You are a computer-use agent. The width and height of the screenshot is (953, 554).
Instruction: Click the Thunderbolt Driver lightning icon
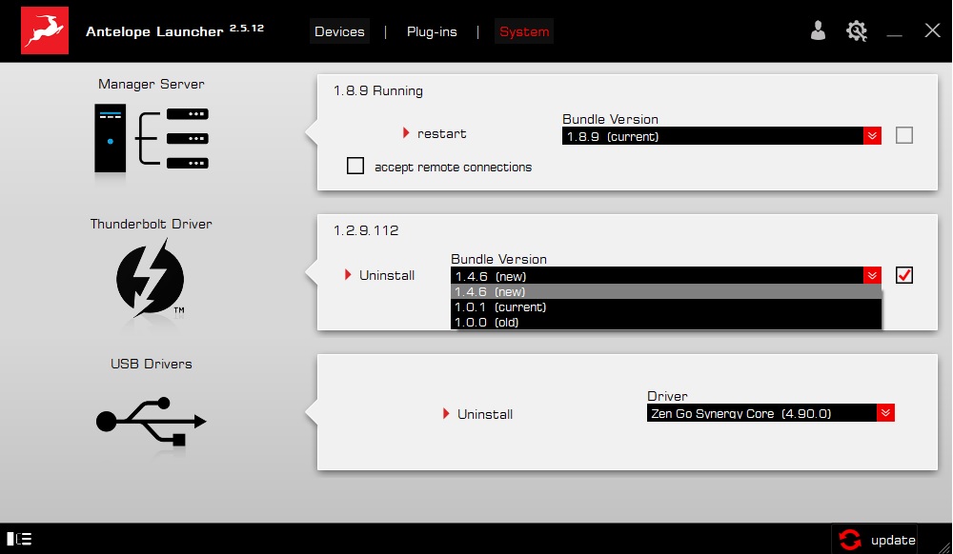[x=151, y=278]
